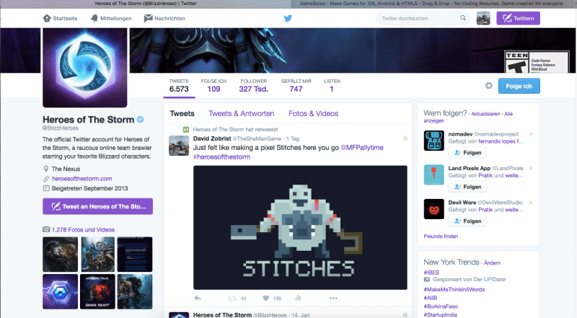Open the bottom-right warrior photo thumbnail
This screenshot has width=577, height=318.
coord(135,291)
